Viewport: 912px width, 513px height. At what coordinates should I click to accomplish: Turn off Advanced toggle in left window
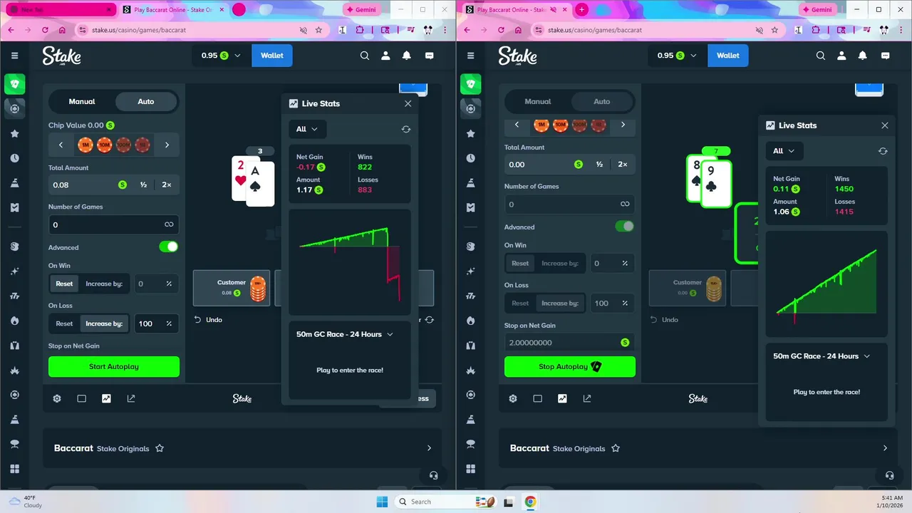coord(168,247)
